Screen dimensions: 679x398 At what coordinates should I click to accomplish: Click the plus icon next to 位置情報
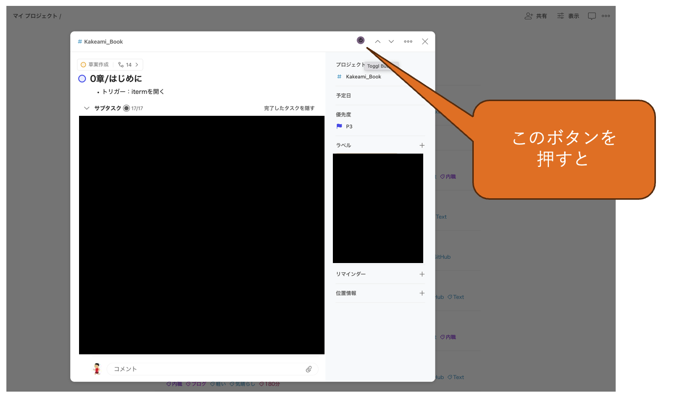pos(422,293)
